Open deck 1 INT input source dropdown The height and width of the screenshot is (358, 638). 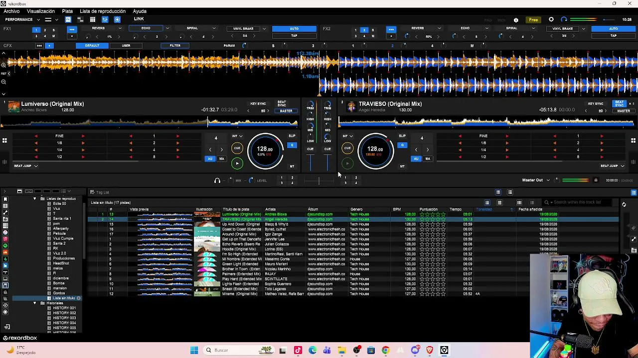pyautogui.click(x=237, y=136)
